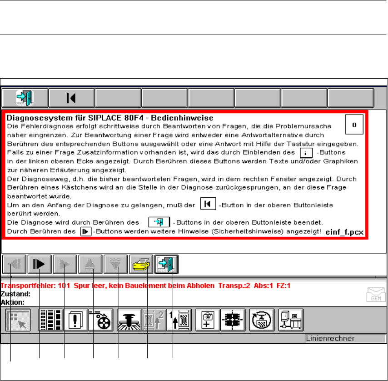The width and height of the screenshot is (388, 381).
Task: Click the inline i info button image
Action: (306, 153)
